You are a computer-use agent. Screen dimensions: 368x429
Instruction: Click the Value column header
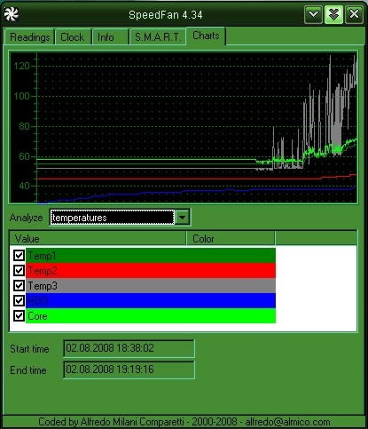98,238
